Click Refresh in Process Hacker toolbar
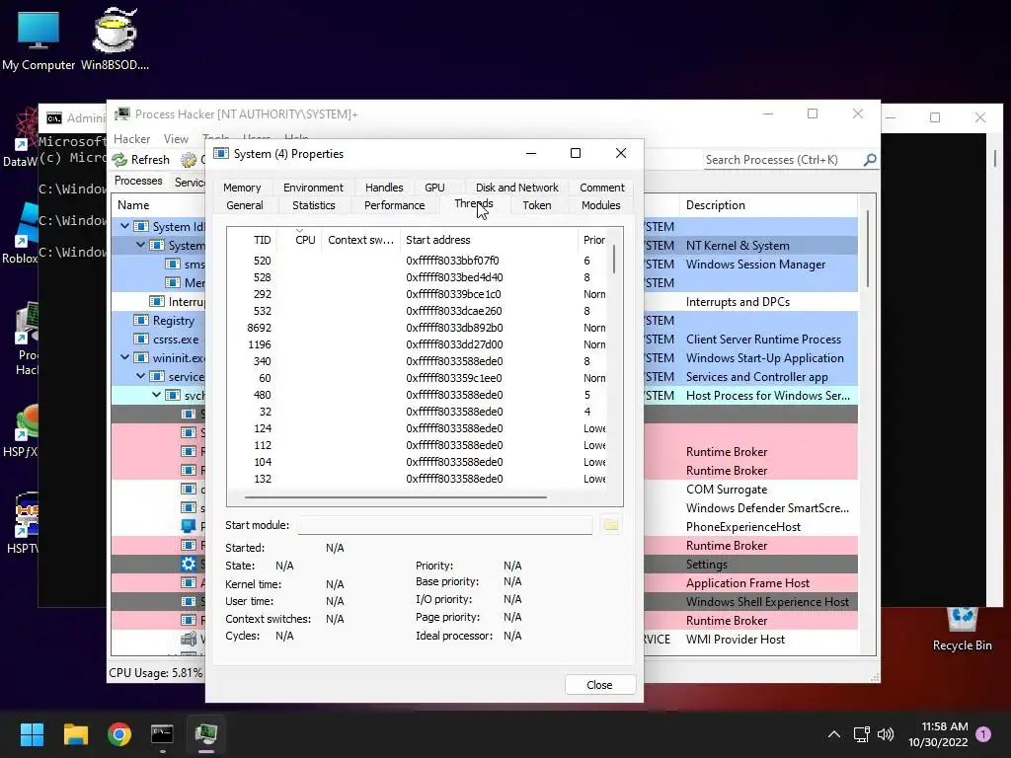 coord(141,159)
